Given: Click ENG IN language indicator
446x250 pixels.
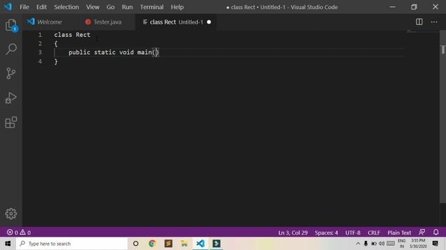Looking at the screenshot, I should [401, 244].
